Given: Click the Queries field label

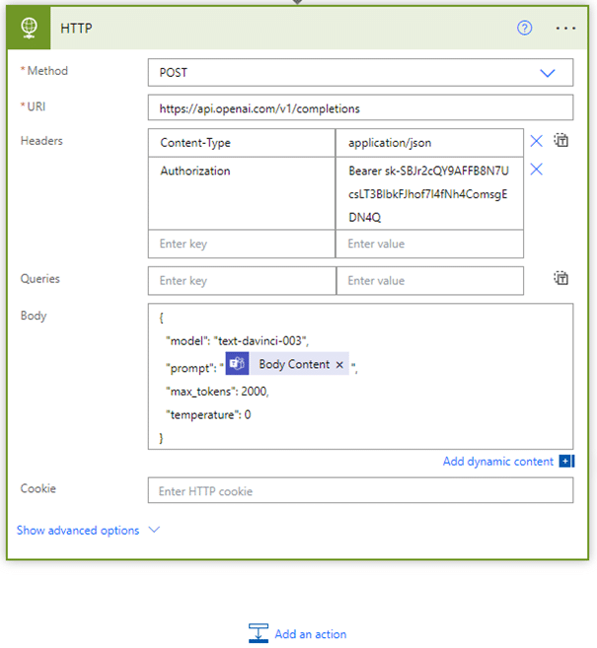Looking at the screenshot, I should [x=40, y=278].
